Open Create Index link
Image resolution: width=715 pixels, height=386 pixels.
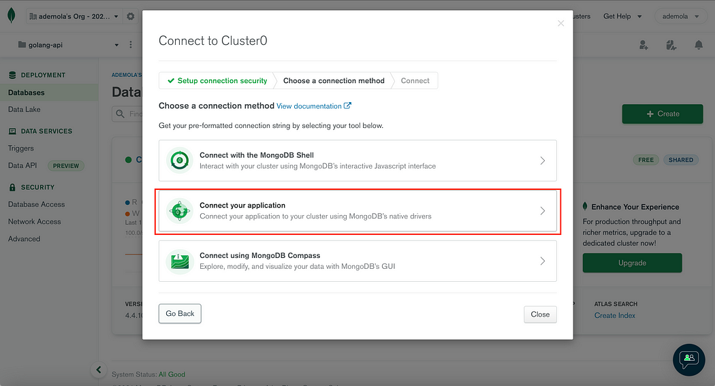click(614, 315)
